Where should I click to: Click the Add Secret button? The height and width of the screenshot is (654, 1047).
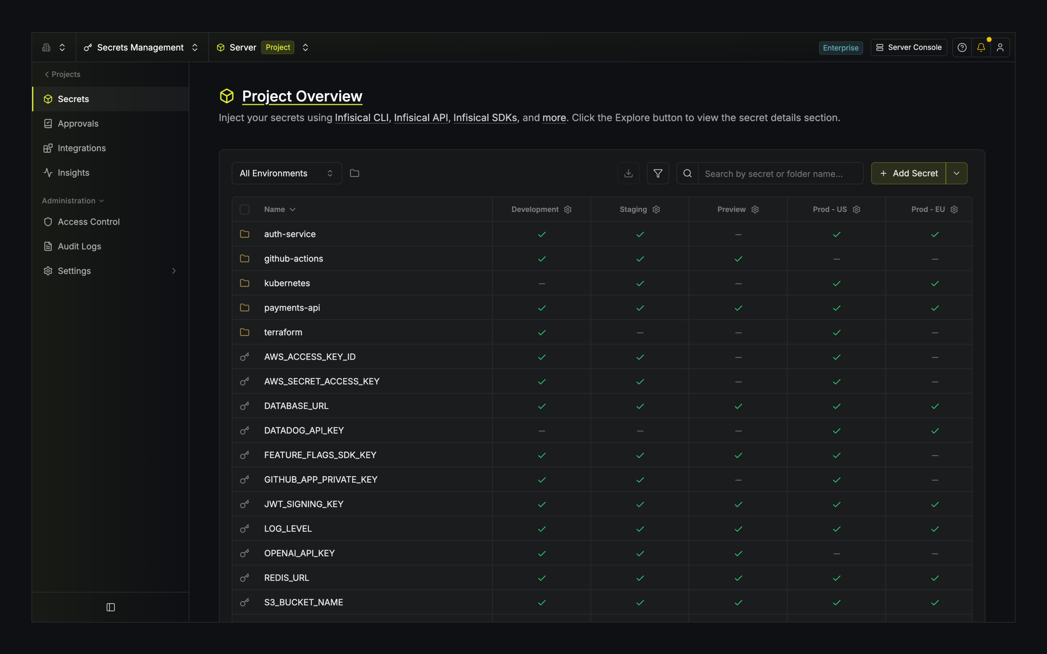point(908,173)
